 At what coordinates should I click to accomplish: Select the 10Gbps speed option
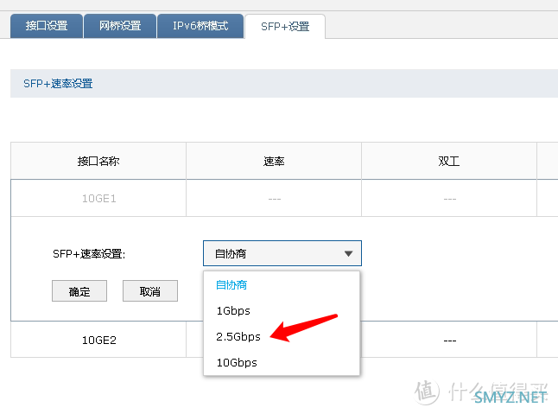tap(237, 362)
